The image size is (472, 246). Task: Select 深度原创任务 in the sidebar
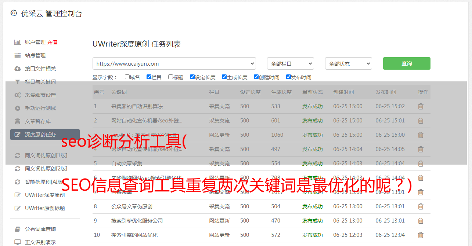click(45, 135)
